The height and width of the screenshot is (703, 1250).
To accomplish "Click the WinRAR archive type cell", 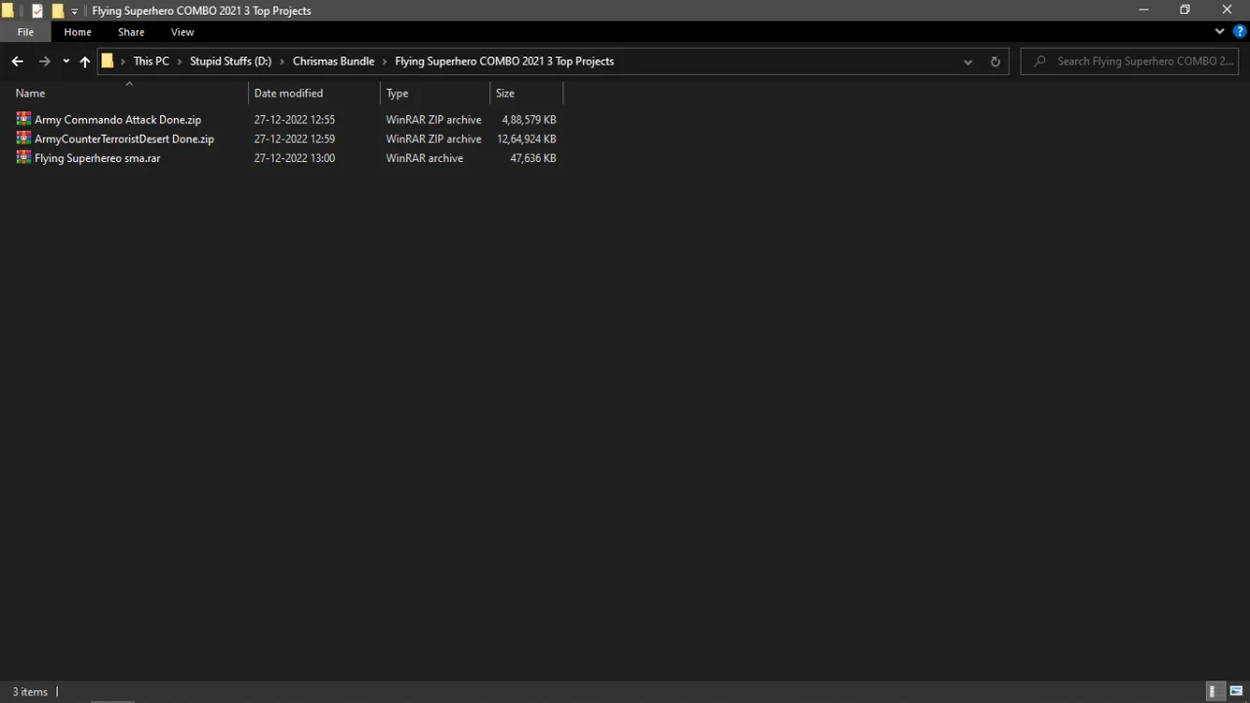I will 424,158.
